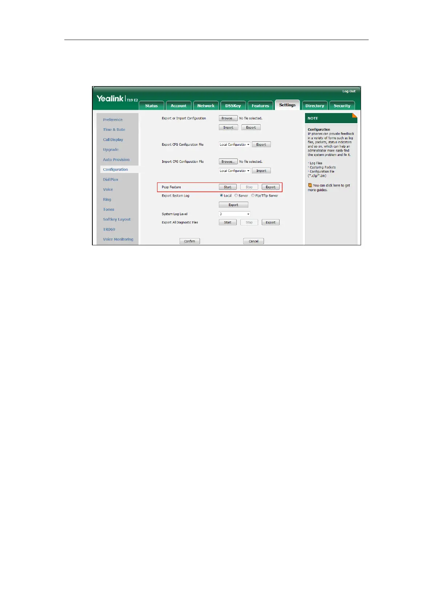Click the Yealink logo
The height and width of the screenshot is (612, 433).
coord(110,98)
